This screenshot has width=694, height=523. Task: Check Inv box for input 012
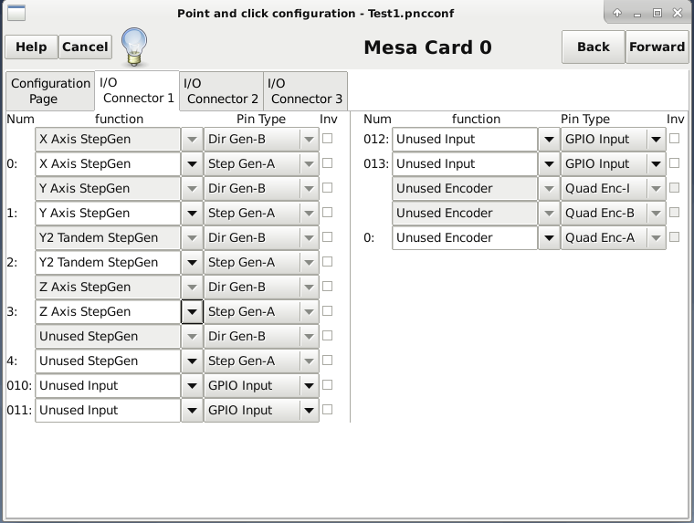[675, 139]
